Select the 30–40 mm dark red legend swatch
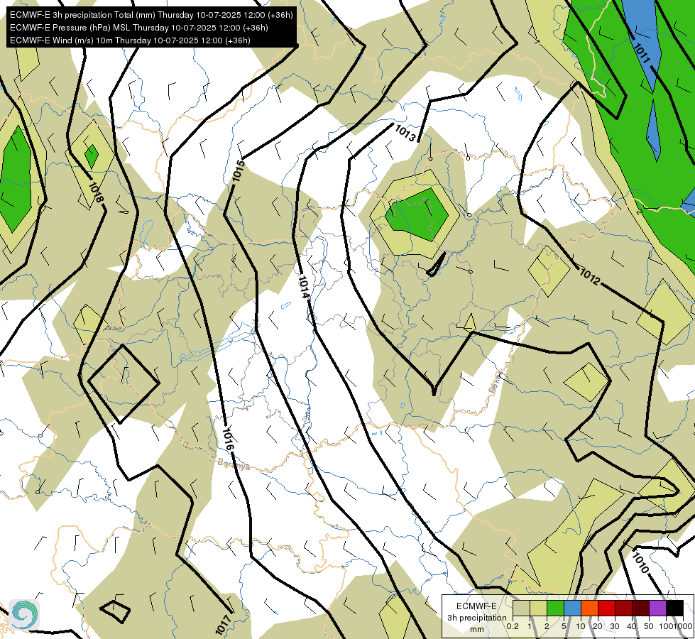695x639 pixels. [x=623, y=608]
